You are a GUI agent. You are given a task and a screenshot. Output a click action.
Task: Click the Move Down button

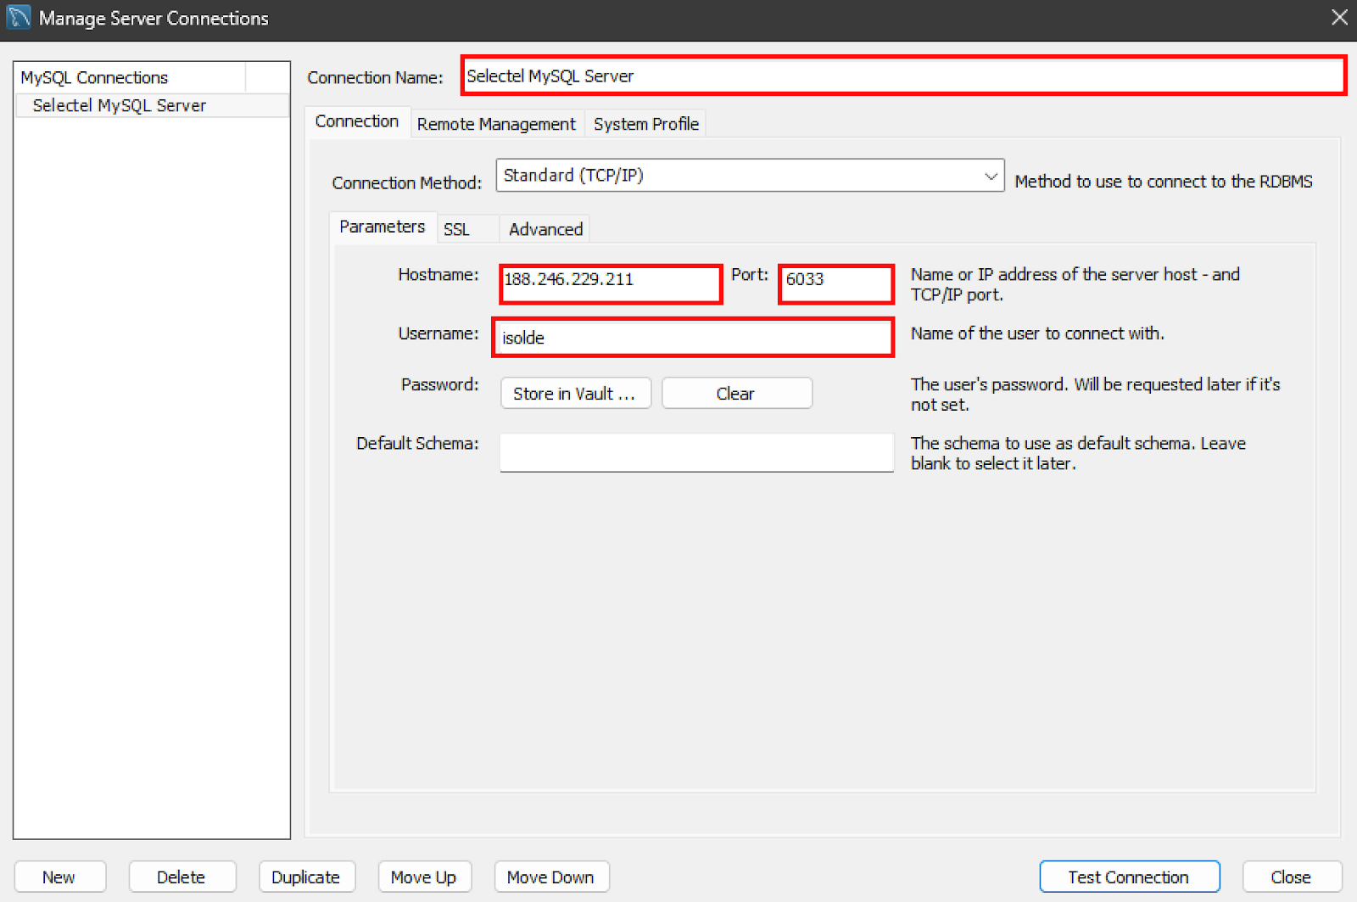pos(551,877)
